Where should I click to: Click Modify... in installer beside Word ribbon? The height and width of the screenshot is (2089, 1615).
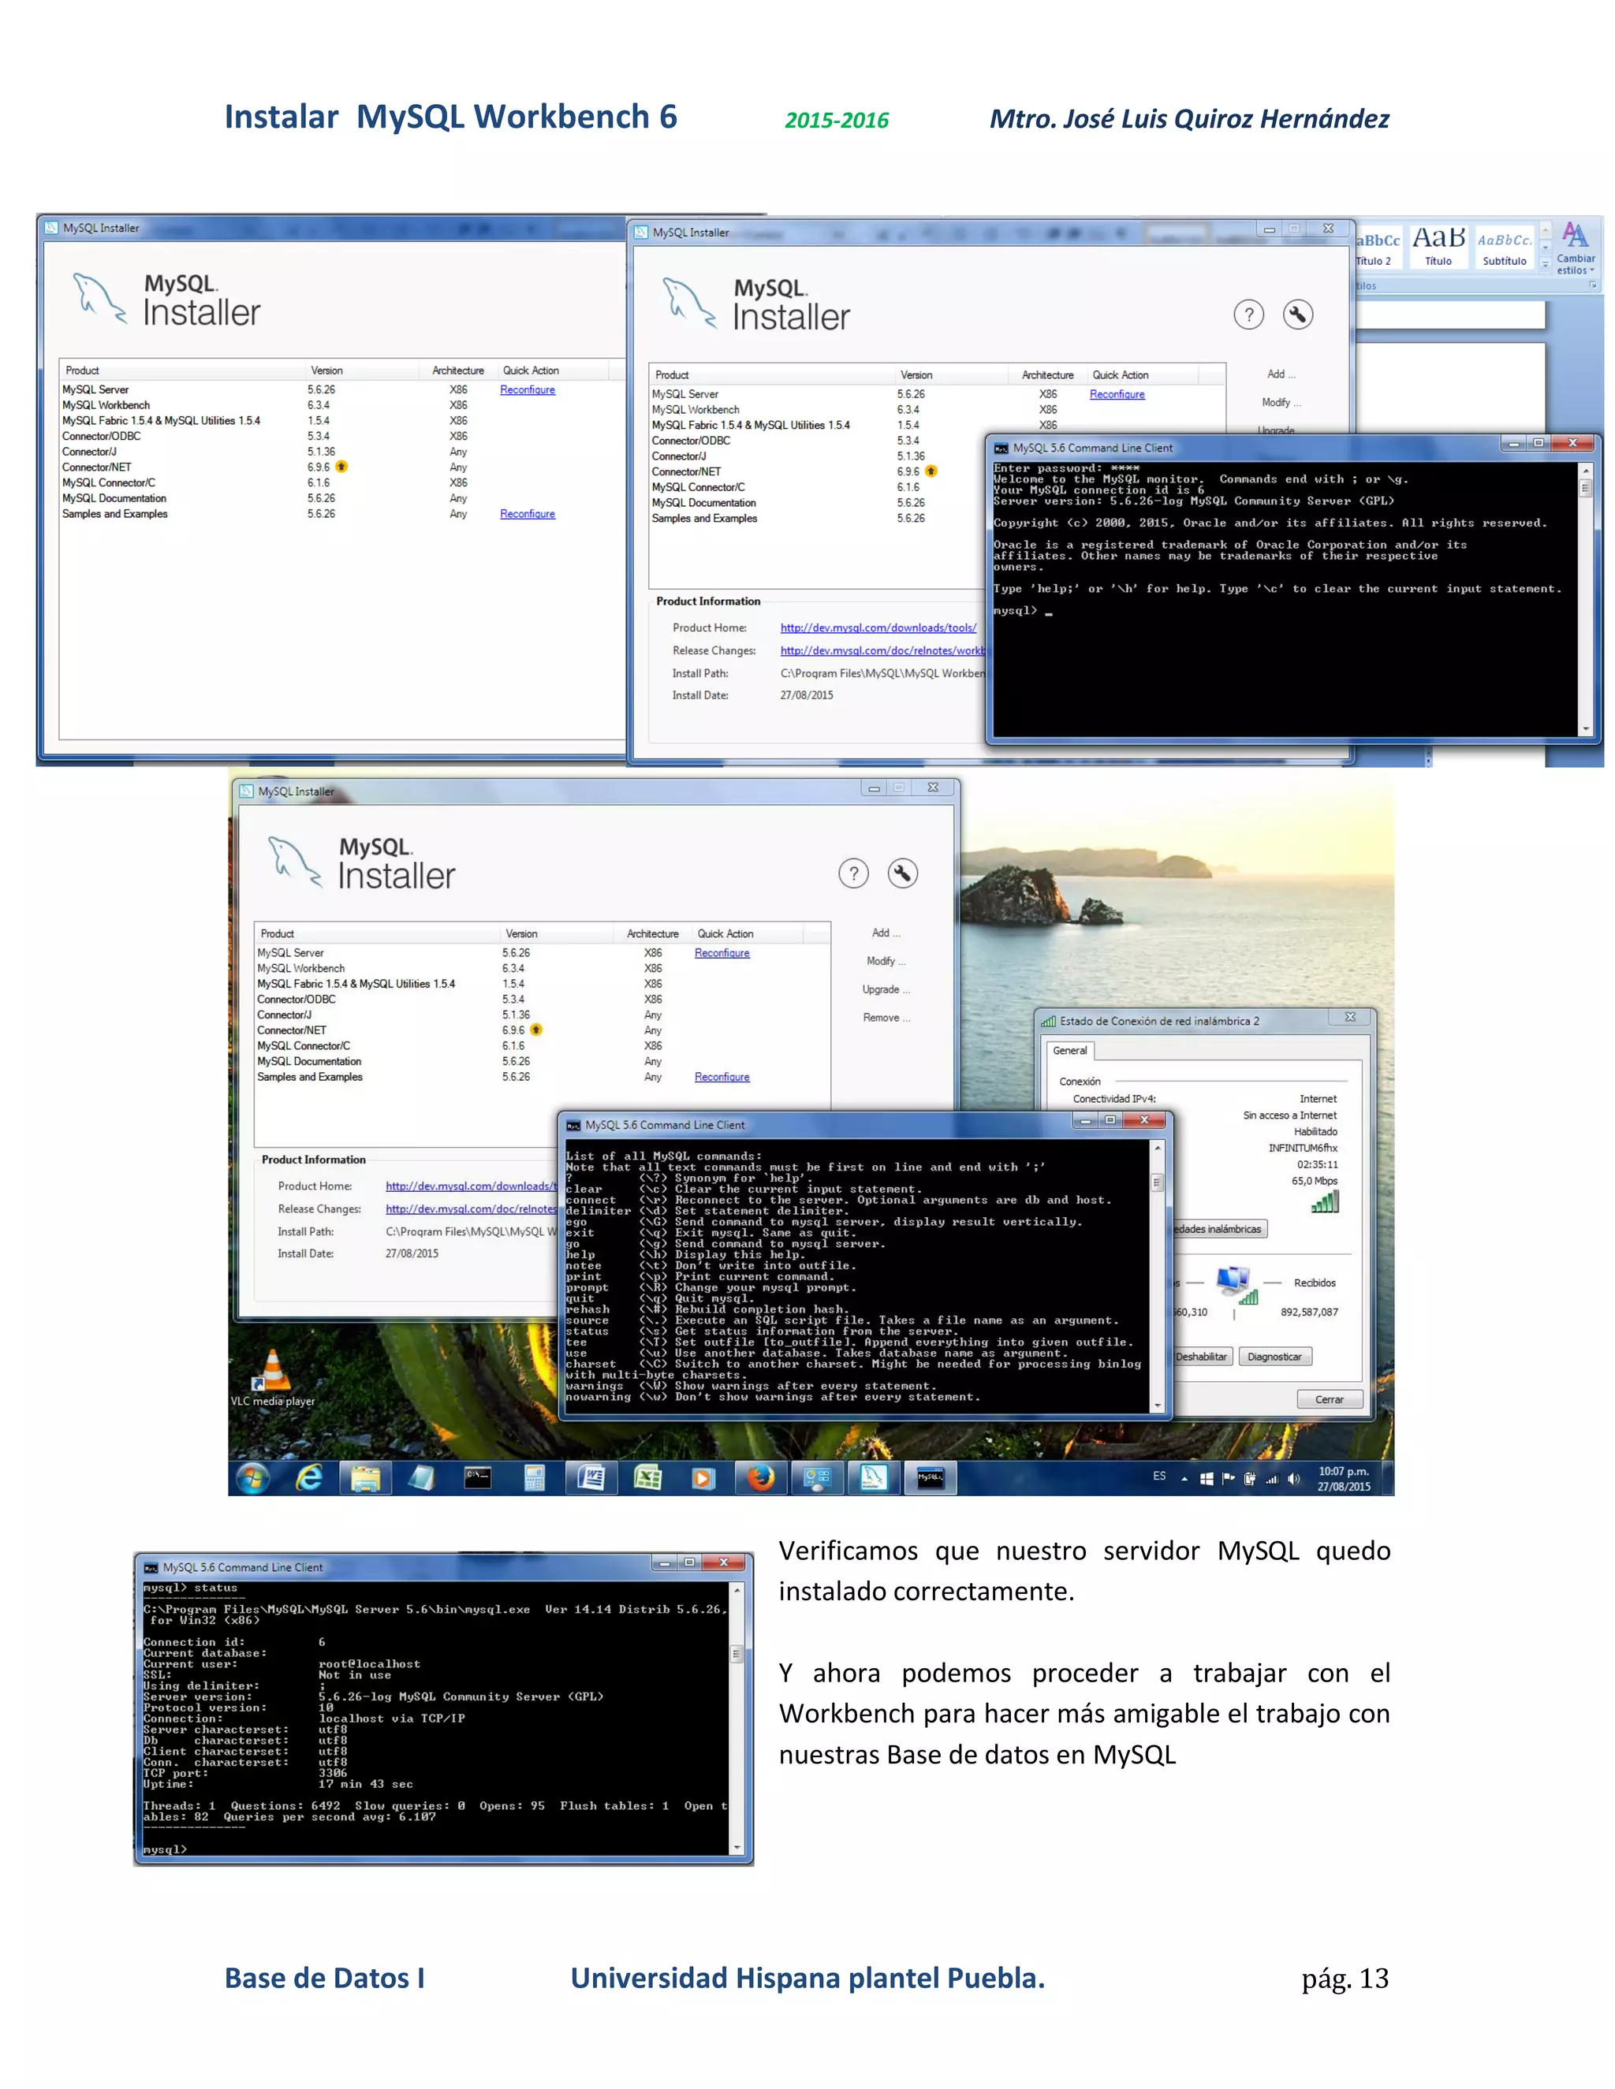click(1281, 403)
